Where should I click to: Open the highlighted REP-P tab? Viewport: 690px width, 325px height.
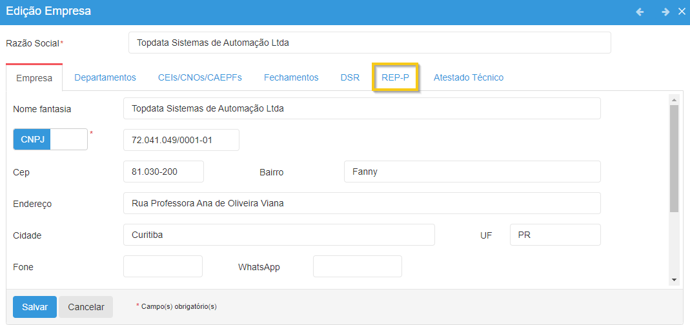[396, 77]
